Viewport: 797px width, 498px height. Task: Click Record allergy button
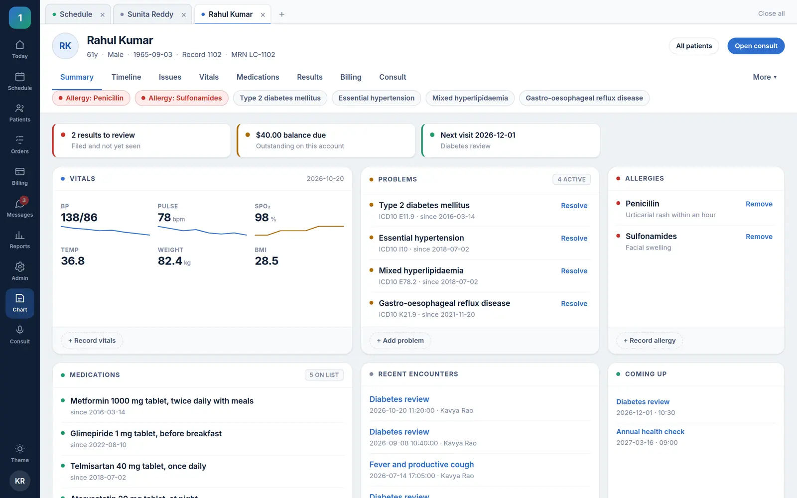tap(650, 341)
